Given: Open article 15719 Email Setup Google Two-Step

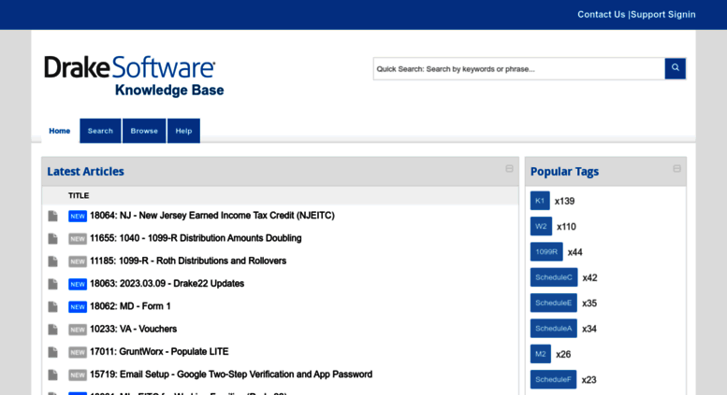Looking at the screenshot, I should [x=231, y=374].
